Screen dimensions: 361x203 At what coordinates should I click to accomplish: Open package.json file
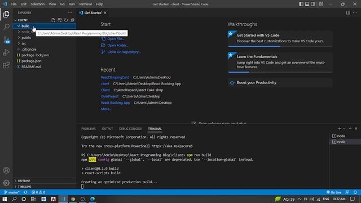pos(44,61)
